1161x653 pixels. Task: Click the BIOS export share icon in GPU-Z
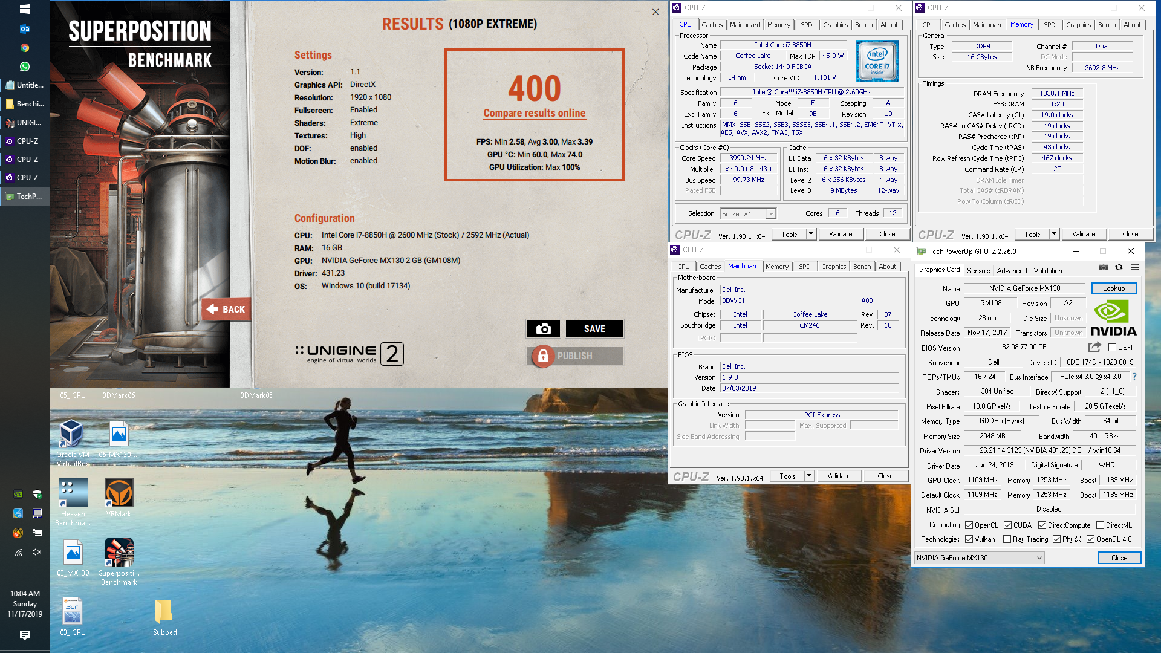(x=1094, y=347)
